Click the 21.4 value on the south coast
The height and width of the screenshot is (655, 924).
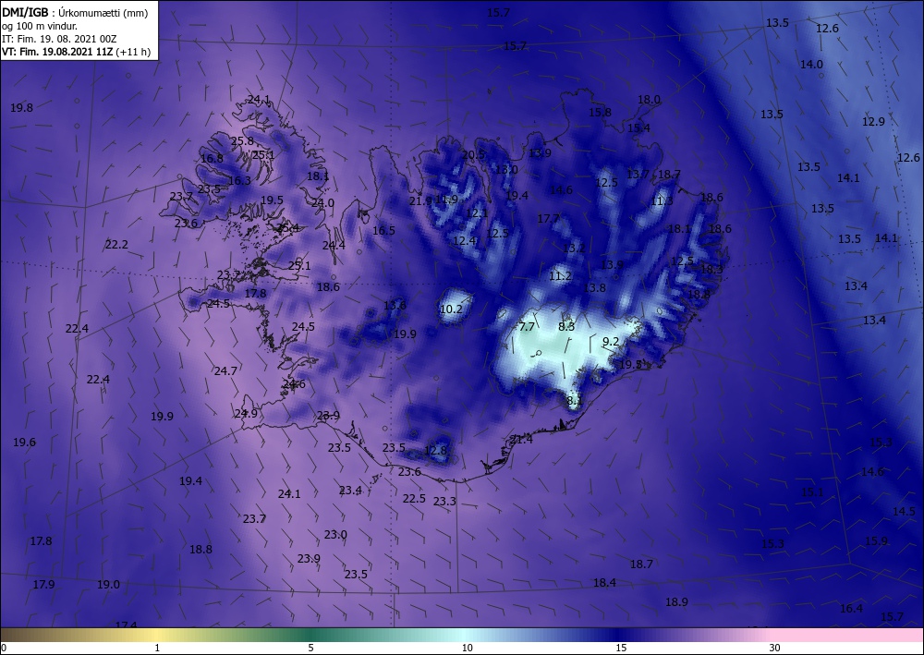[521, 440]
